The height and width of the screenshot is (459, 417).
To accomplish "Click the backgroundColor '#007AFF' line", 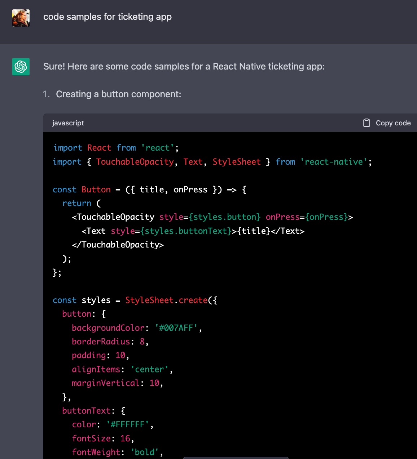I will click(137, 328).
